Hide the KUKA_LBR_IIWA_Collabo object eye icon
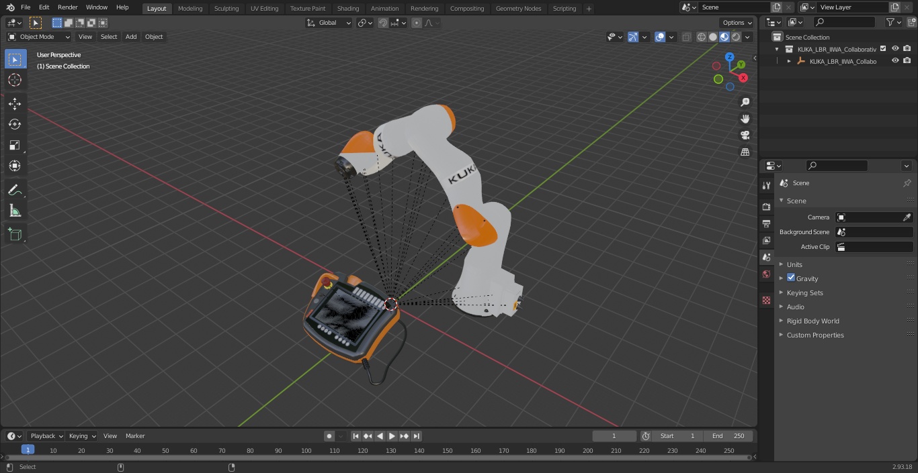 [895, 60]
